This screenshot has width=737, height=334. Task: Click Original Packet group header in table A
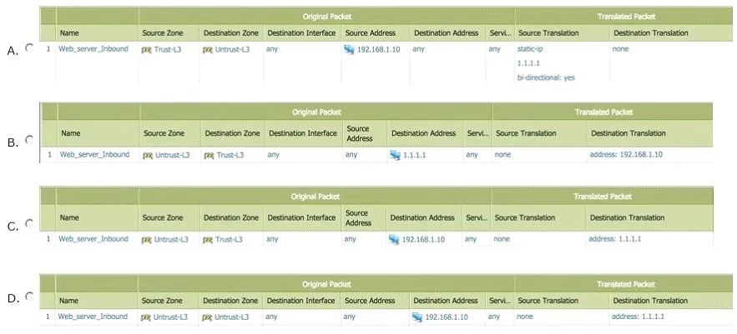(x=327, y=17)
